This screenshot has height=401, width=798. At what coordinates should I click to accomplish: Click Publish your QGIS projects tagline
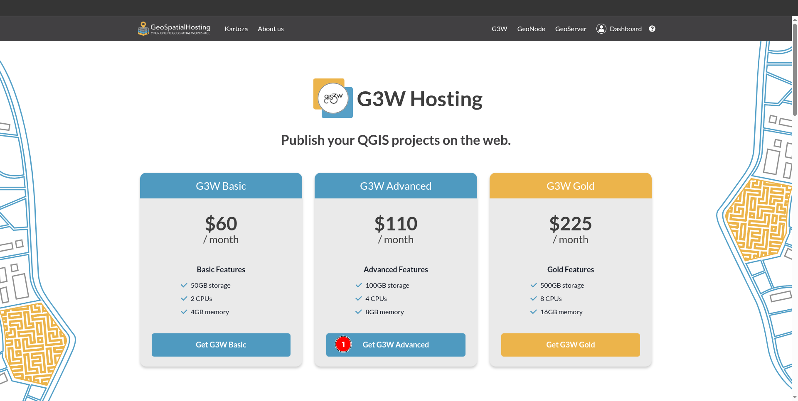(x=396, y=140)
